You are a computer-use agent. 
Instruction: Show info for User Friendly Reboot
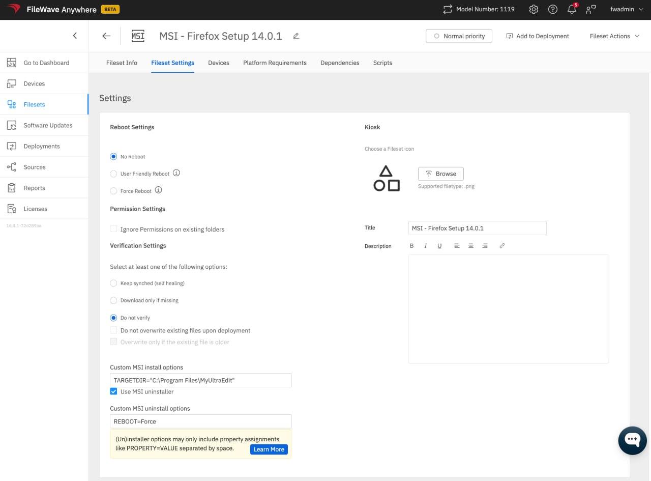coord(176,173)
